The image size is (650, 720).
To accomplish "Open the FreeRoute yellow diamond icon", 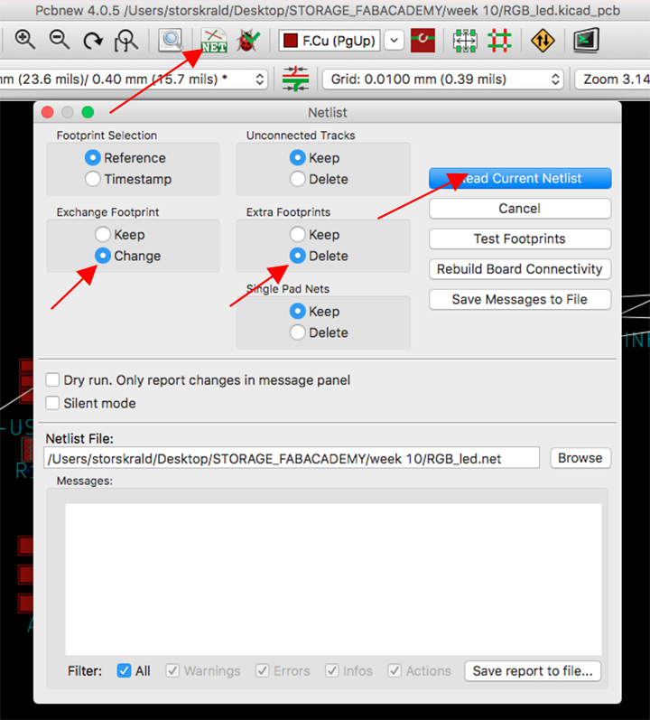I will [x=543, y=41].
